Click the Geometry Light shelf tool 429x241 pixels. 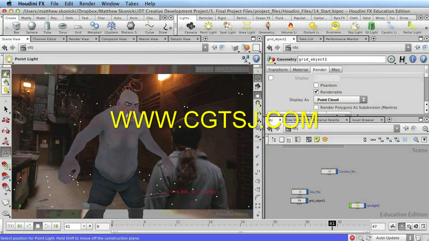click(x=267, y=28)
